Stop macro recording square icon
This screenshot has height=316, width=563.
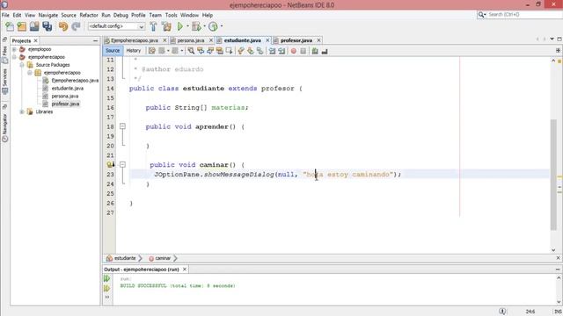303,51
